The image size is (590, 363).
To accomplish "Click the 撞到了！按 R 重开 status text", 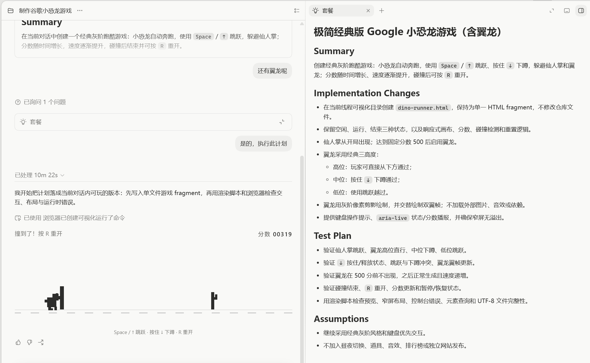I will pos(38,234).
